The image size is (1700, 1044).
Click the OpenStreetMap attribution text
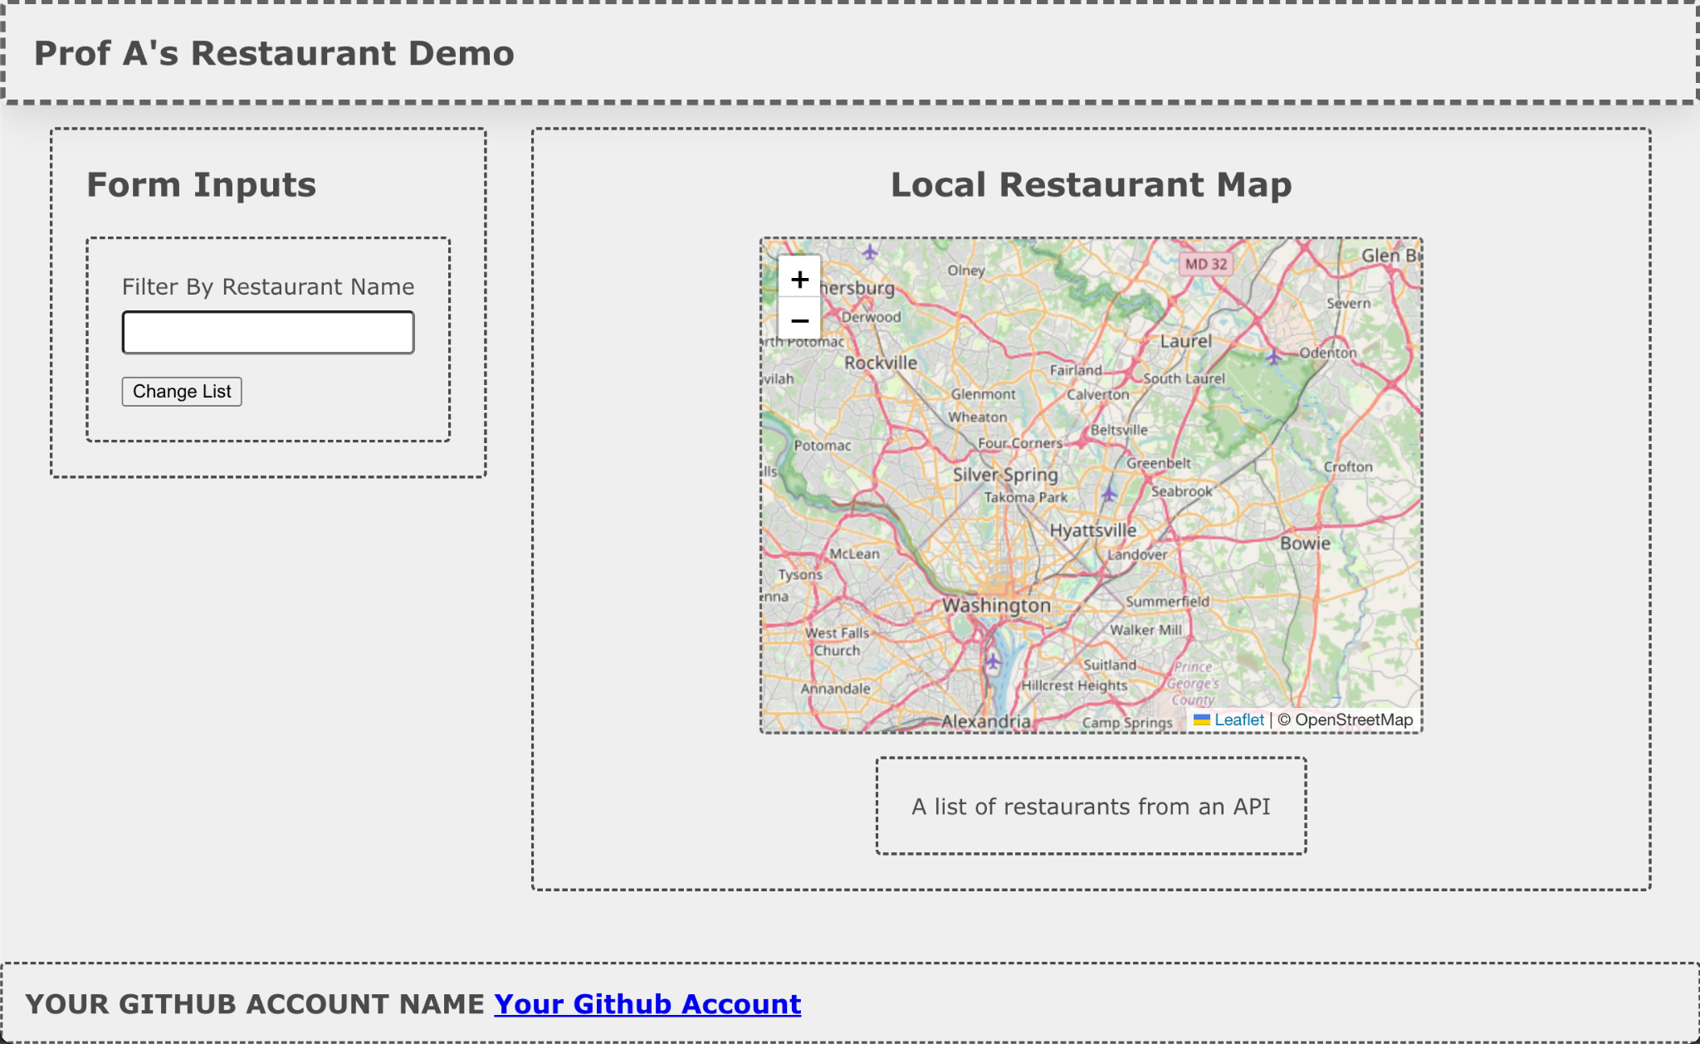(1353, 720)
